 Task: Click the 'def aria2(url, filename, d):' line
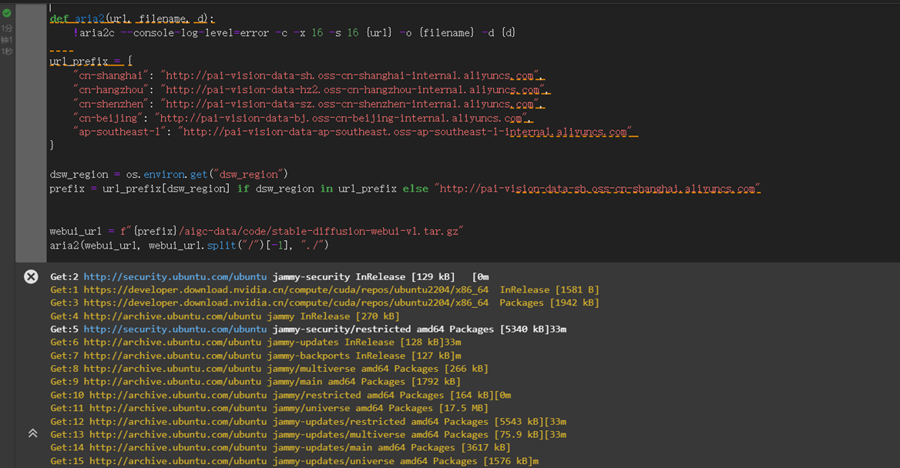(x=132, y=19)
